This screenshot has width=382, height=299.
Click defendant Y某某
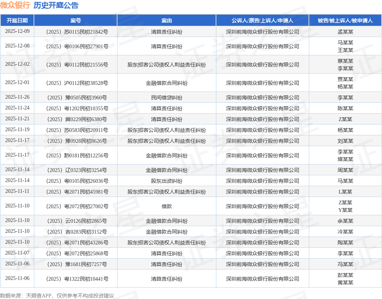(x=345, y=210)
